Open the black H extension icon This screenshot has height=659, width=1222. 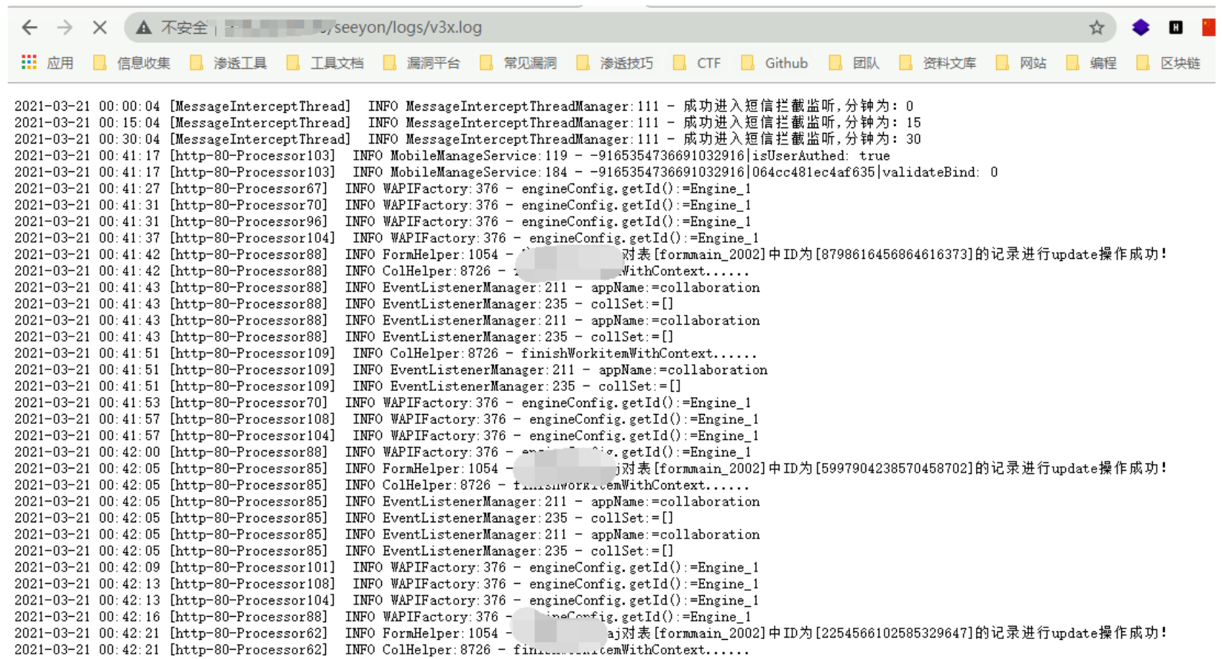coord(1175,28)
